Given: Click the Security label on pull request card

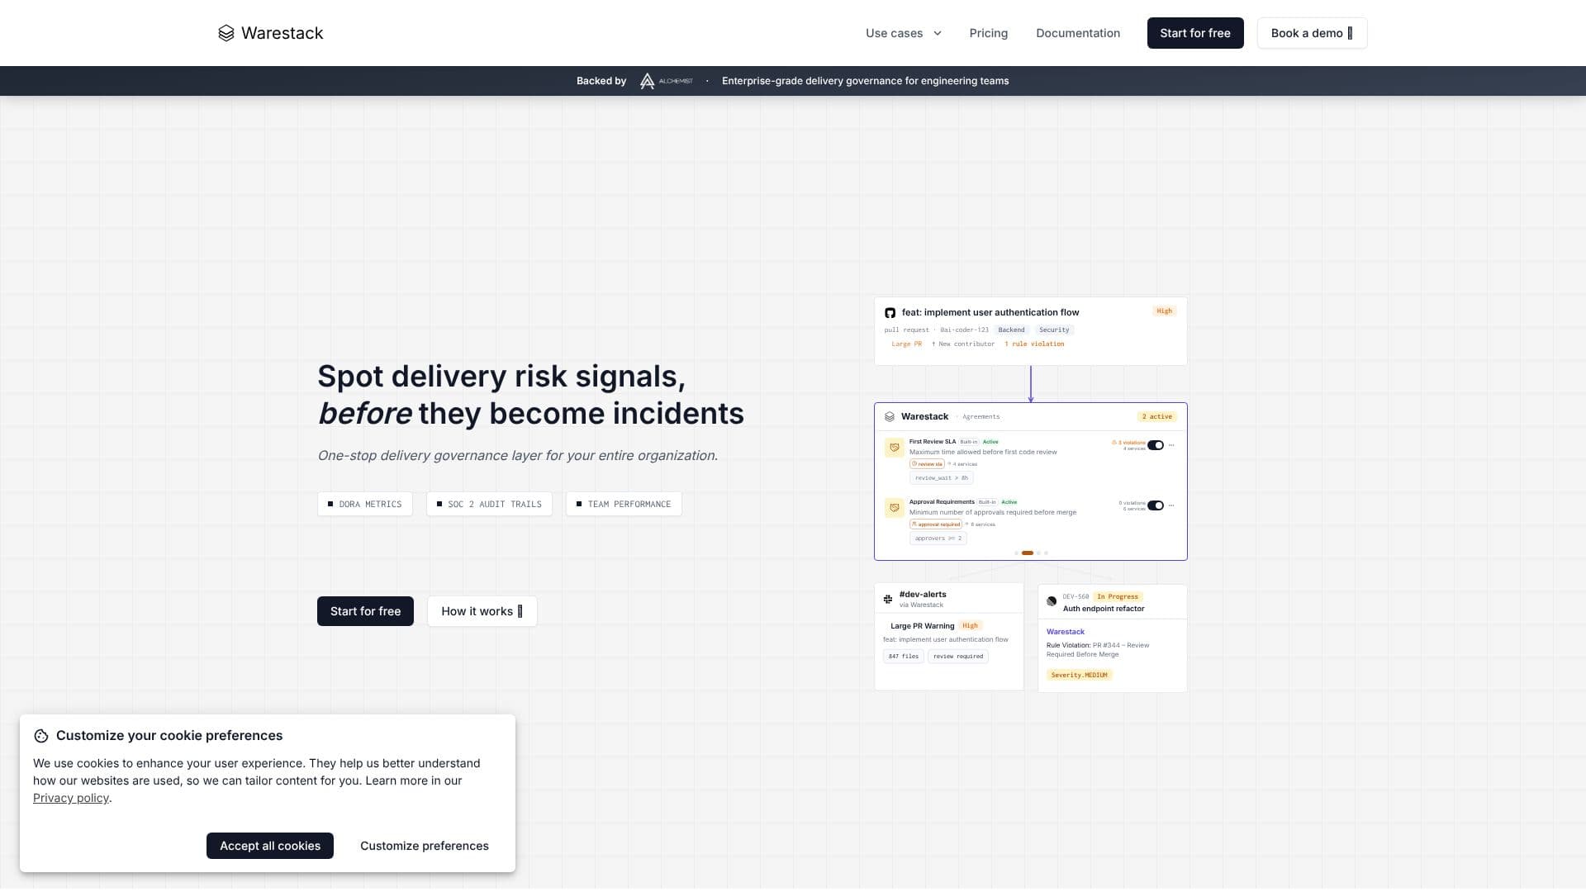Looking at the screenshot, I should [x=1054, y=330].
